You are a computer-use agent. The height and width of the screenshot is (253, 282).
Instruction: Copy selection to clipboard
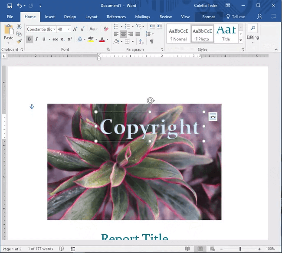click(x=19, y=34)
